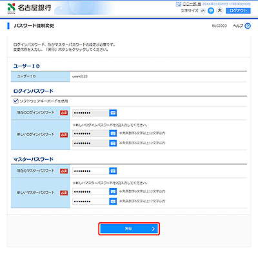Toggle the use software keyboard checkbox
The width and height of the screenshot is (258, 257).
pyautogui.click(x=15, y=100)
